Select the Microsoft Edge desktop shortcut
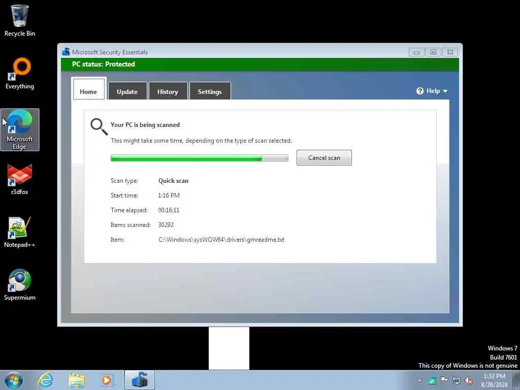This screenshot has height=390, width=520. [x=20, y=129]
